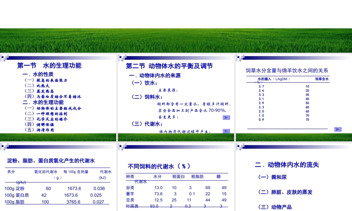Viewport: 352px width, 211px height.
Task: Click the forward arrow button after 甚至更多
Action: click(226, 117)
